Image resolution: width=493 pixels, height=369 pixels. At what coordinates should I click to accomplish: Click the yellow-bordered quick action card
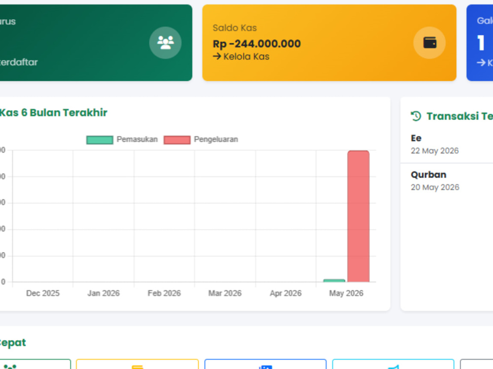[138, 364]
